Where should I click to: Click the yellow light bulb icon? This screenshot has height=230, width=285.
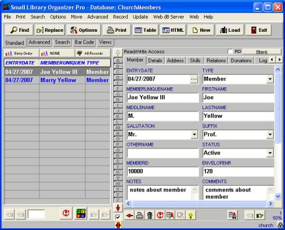pos(190,216)
